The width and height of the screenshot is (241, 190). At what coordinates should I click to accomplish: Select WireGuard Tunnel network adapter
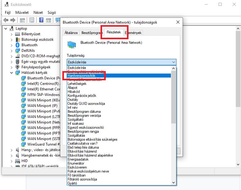(x=43, y=144)
